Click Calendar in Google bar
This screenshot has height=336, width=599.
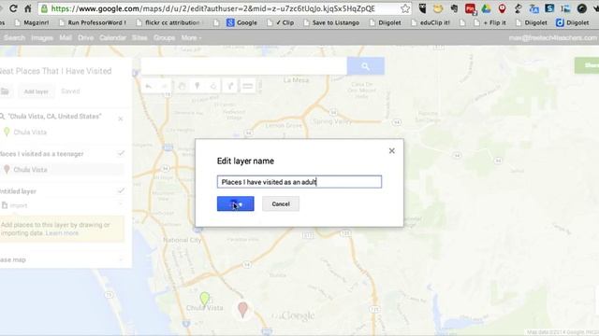[112, 37]
